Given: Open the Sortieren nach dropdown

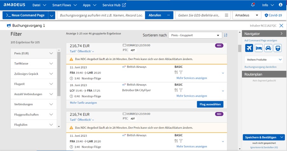Looking at the screenshot, I should pyautogui.click(x=195, y=35).
